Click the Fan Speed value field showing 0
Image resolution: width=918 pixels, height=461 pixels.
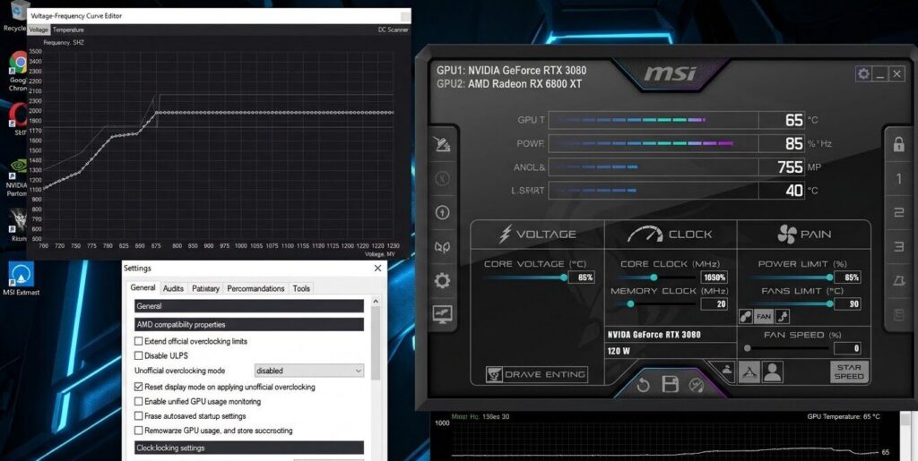point(847,349)
